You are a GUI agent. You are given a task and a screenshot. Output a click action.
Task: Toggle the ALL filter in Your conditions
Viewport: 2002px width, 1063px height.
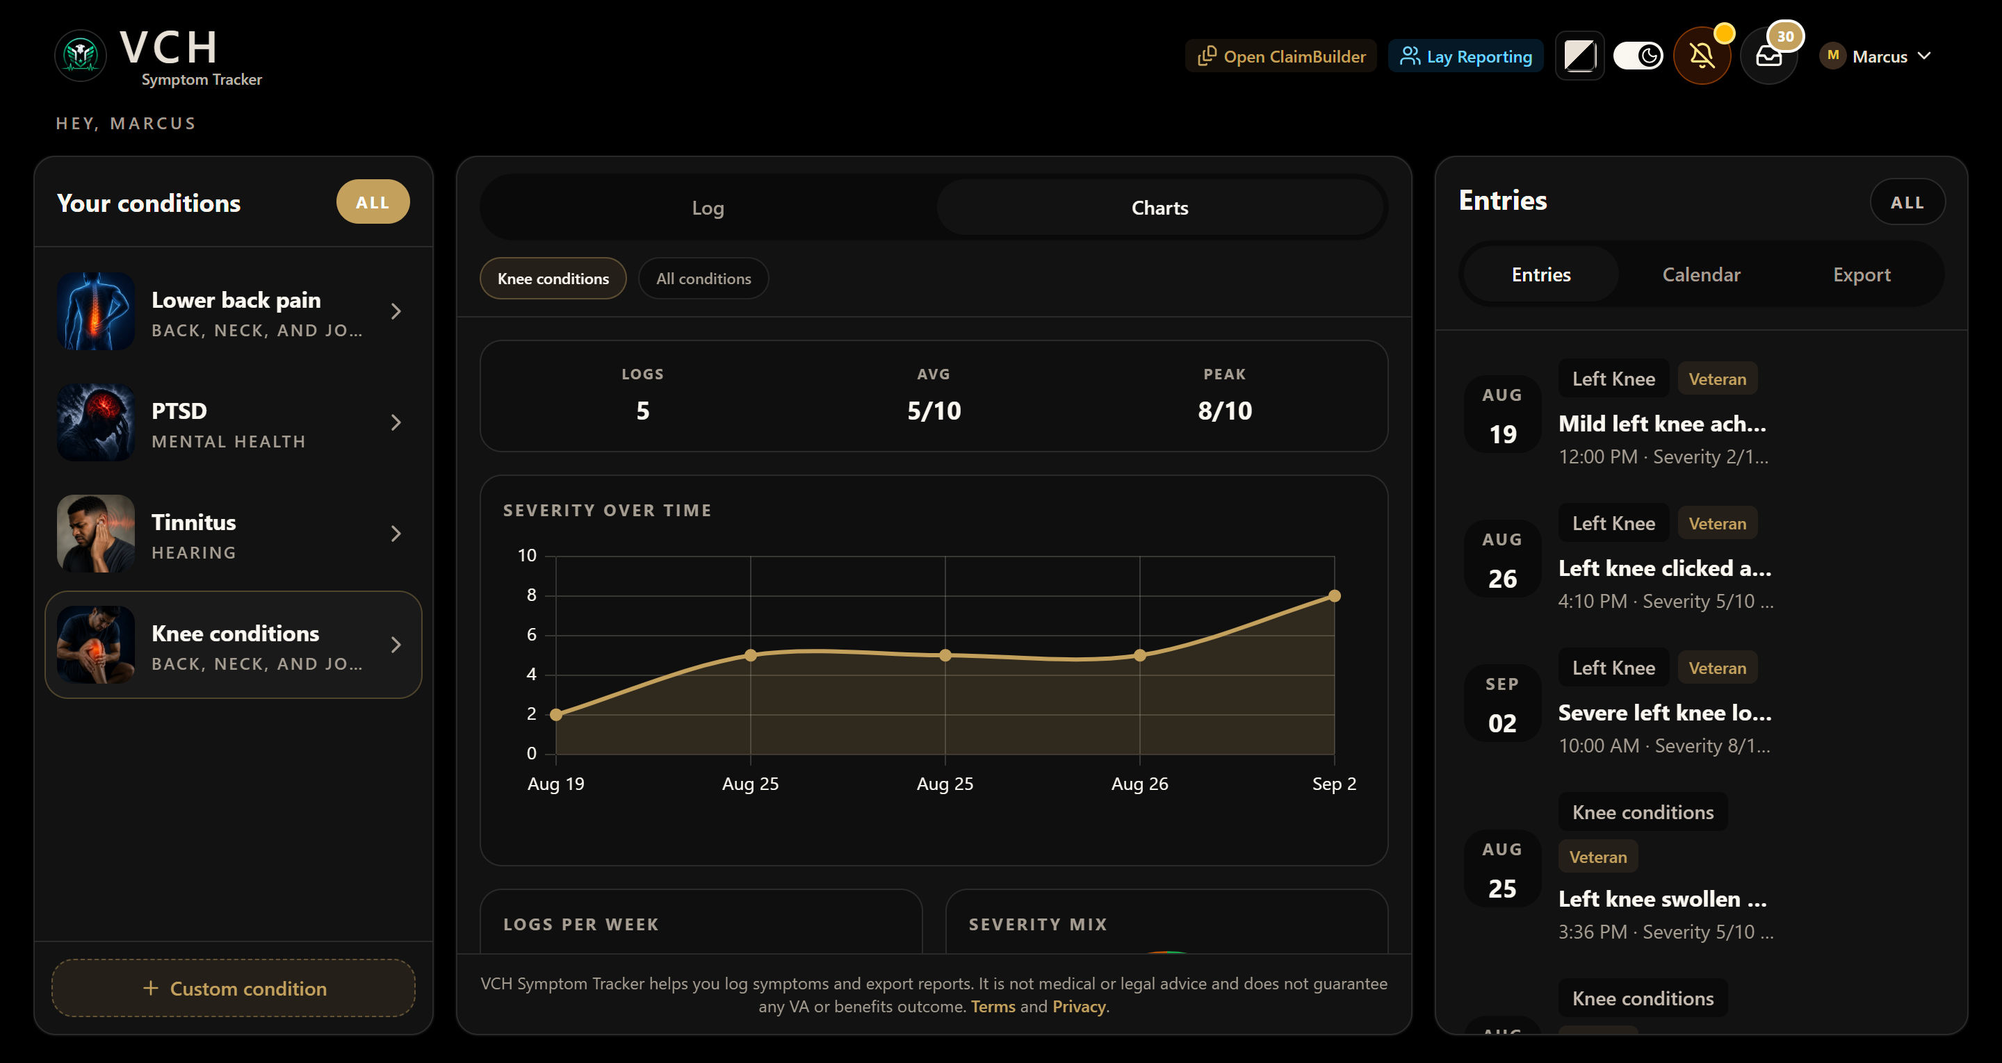coord(373,202)
